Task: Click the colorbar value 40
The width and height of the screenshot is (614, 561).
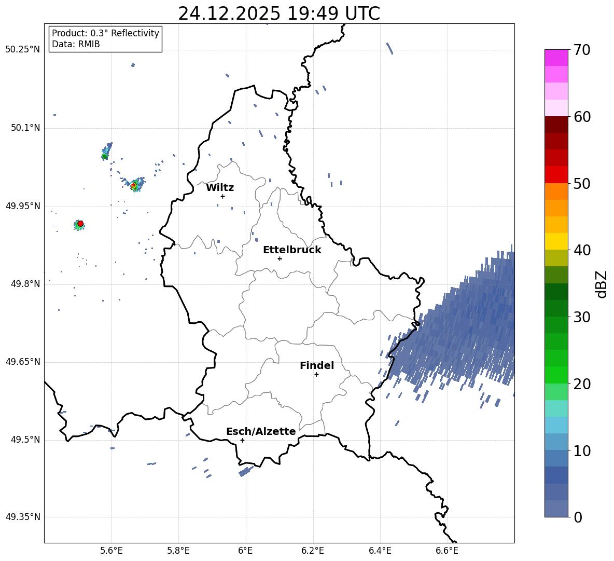Action: click(x=582, y=250)
